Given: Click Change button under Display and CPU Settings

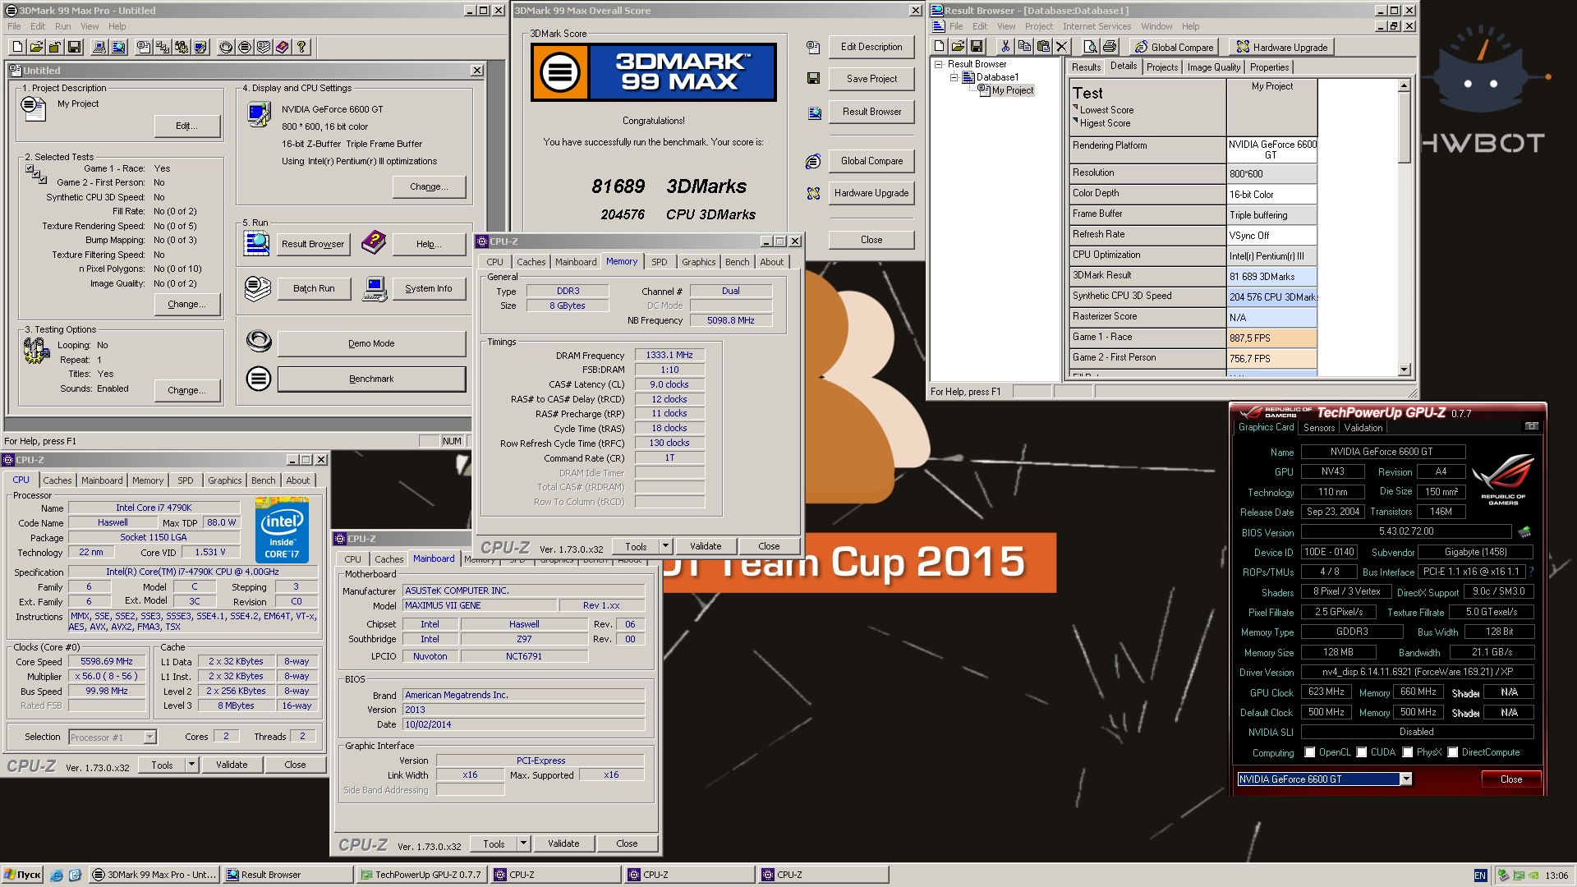Looking at the screenshot, I should [430, 186].
